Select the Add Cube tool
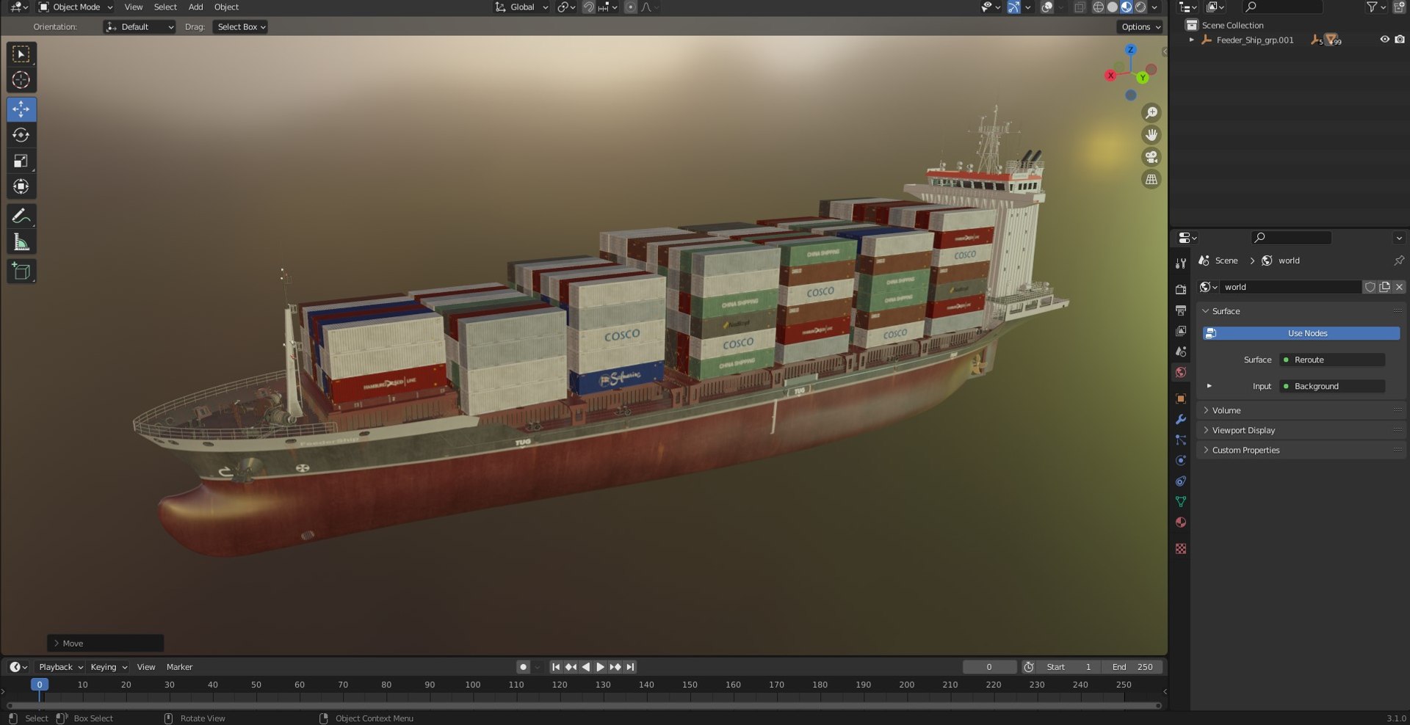This screenshot has height=725, width=1410. tap(21, 272)
